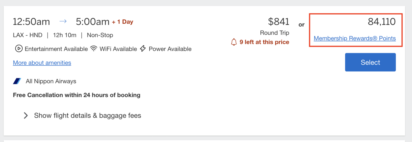Click the Non-Stop label
This screenshot has width=412, height=142.
tap(100, 35)
